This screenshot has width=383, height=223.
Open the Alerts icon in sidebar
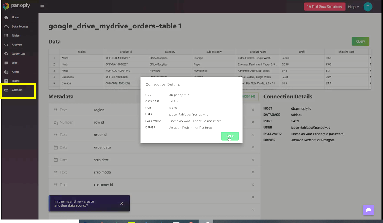pos(6,72)
